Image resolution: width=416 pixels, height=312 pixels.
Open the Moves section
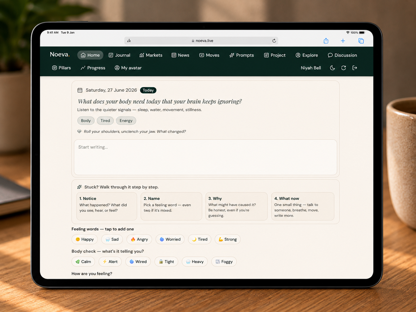coord(209,55)
